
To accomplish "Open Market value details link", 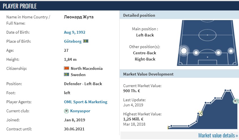I will coord(218,135).
